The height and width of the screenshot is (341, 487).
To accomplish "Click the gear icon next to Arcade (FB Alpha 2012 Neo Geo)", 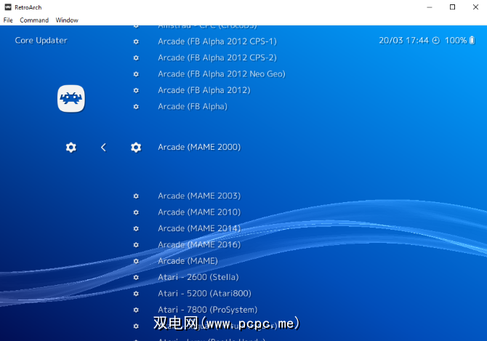I will click(136, 74).
